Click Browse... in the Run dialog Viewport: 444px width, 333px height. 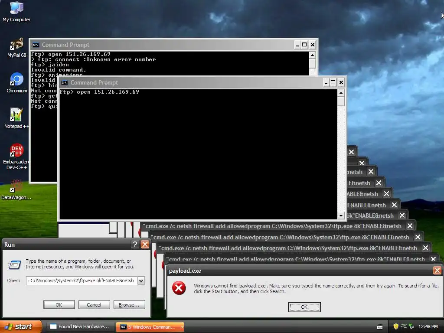click(129, 305)
